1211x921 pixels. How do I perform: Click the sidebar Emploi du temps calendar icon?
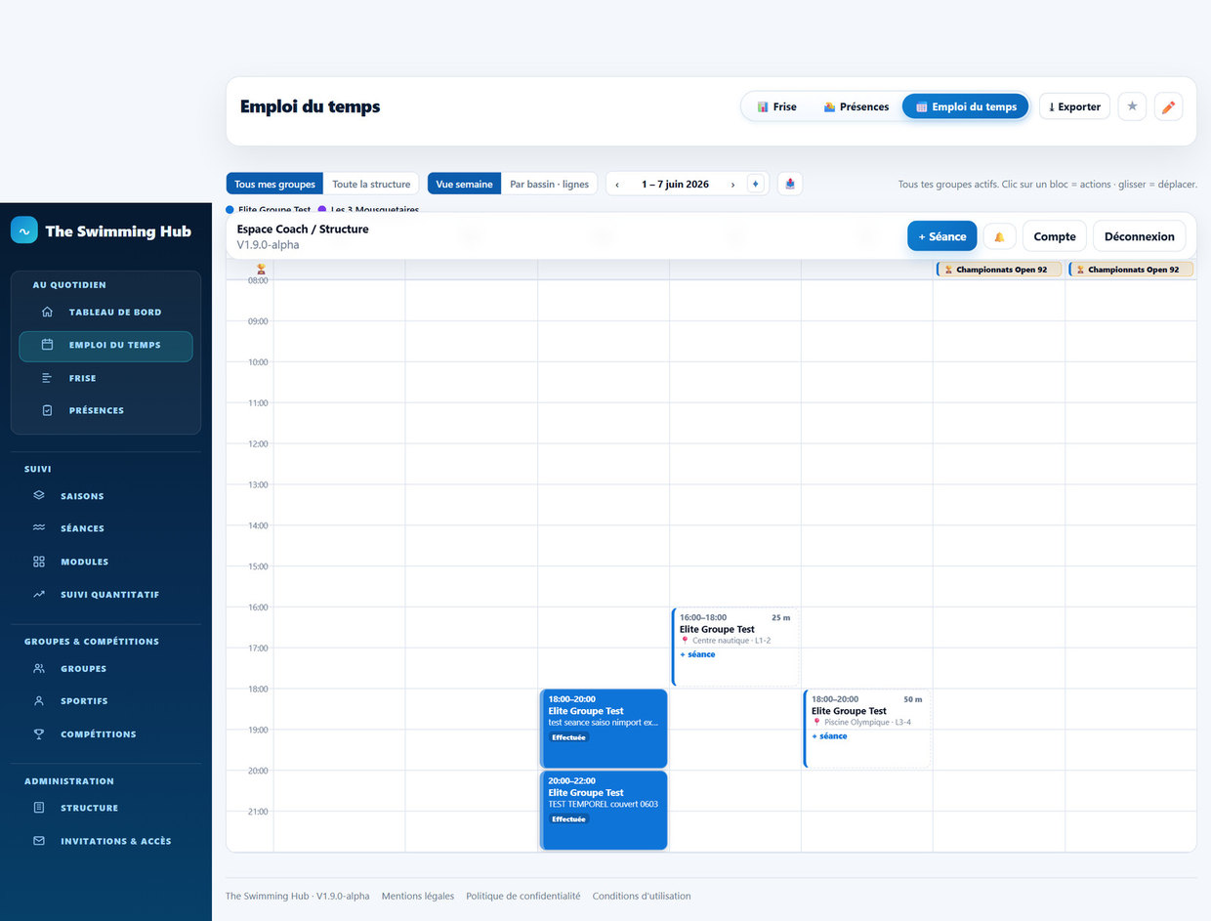(x=47, y=345)
